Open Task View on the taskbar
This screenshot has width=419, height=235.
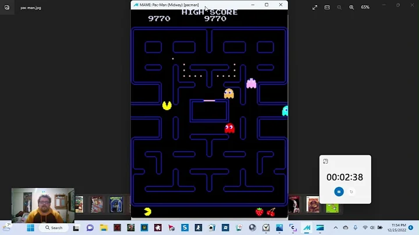coord(76,228)
